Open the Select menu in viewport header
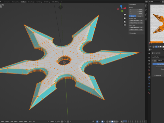This screenshot has height=123, width=164. point(7,122)
